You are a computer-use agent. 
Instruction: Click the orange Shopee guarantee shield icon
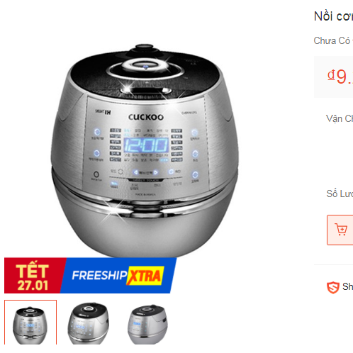click(x=332, y=287)
